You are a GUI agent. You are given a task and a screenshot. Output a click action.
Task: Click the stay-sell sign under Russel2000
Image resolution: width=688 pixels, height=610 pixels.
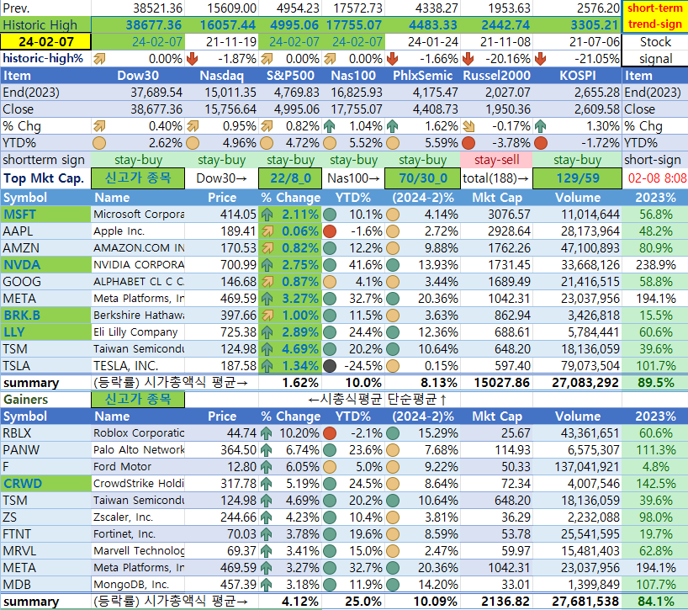pyautogui.click(x=497, y=160)
